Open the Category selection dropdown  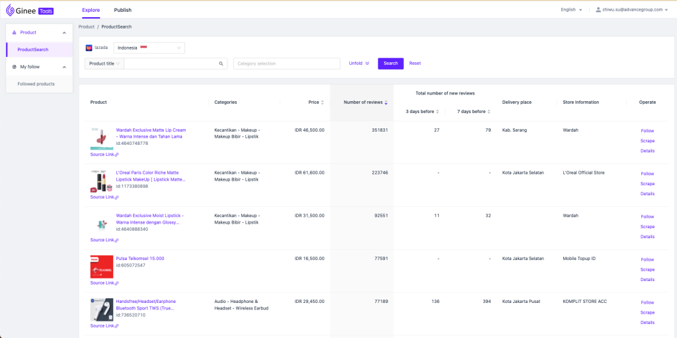tap(287, 63)
